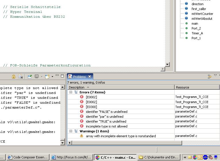Viewport: 220px width, 161px height.
Task: Click the green circle icon beside main
Action: click(x=186, y=23)
